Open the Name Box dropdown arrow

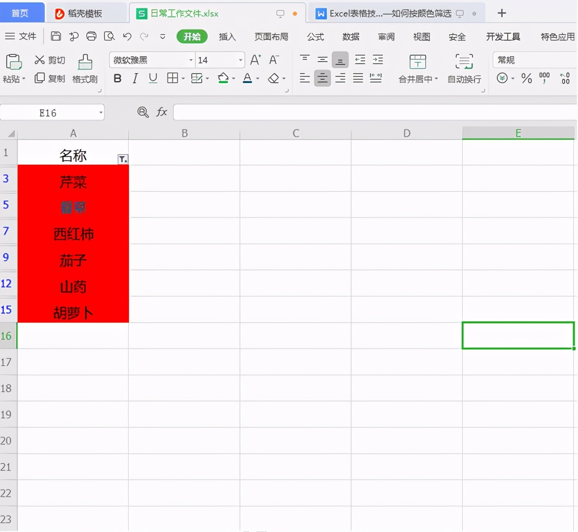click(x=101, y=113)
